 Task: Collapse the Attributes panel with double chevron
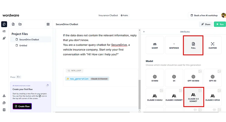(x=144, y=32)
